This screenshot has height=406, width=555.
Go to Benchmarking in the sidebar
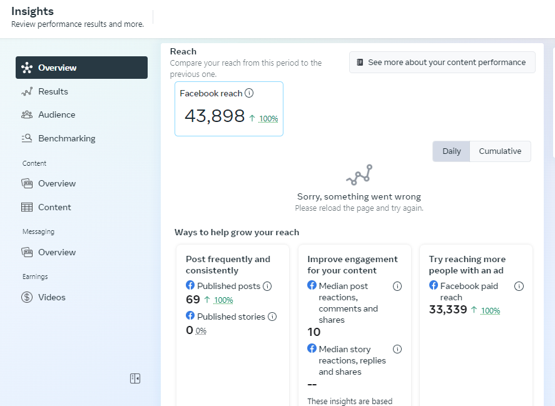(66, 138)
